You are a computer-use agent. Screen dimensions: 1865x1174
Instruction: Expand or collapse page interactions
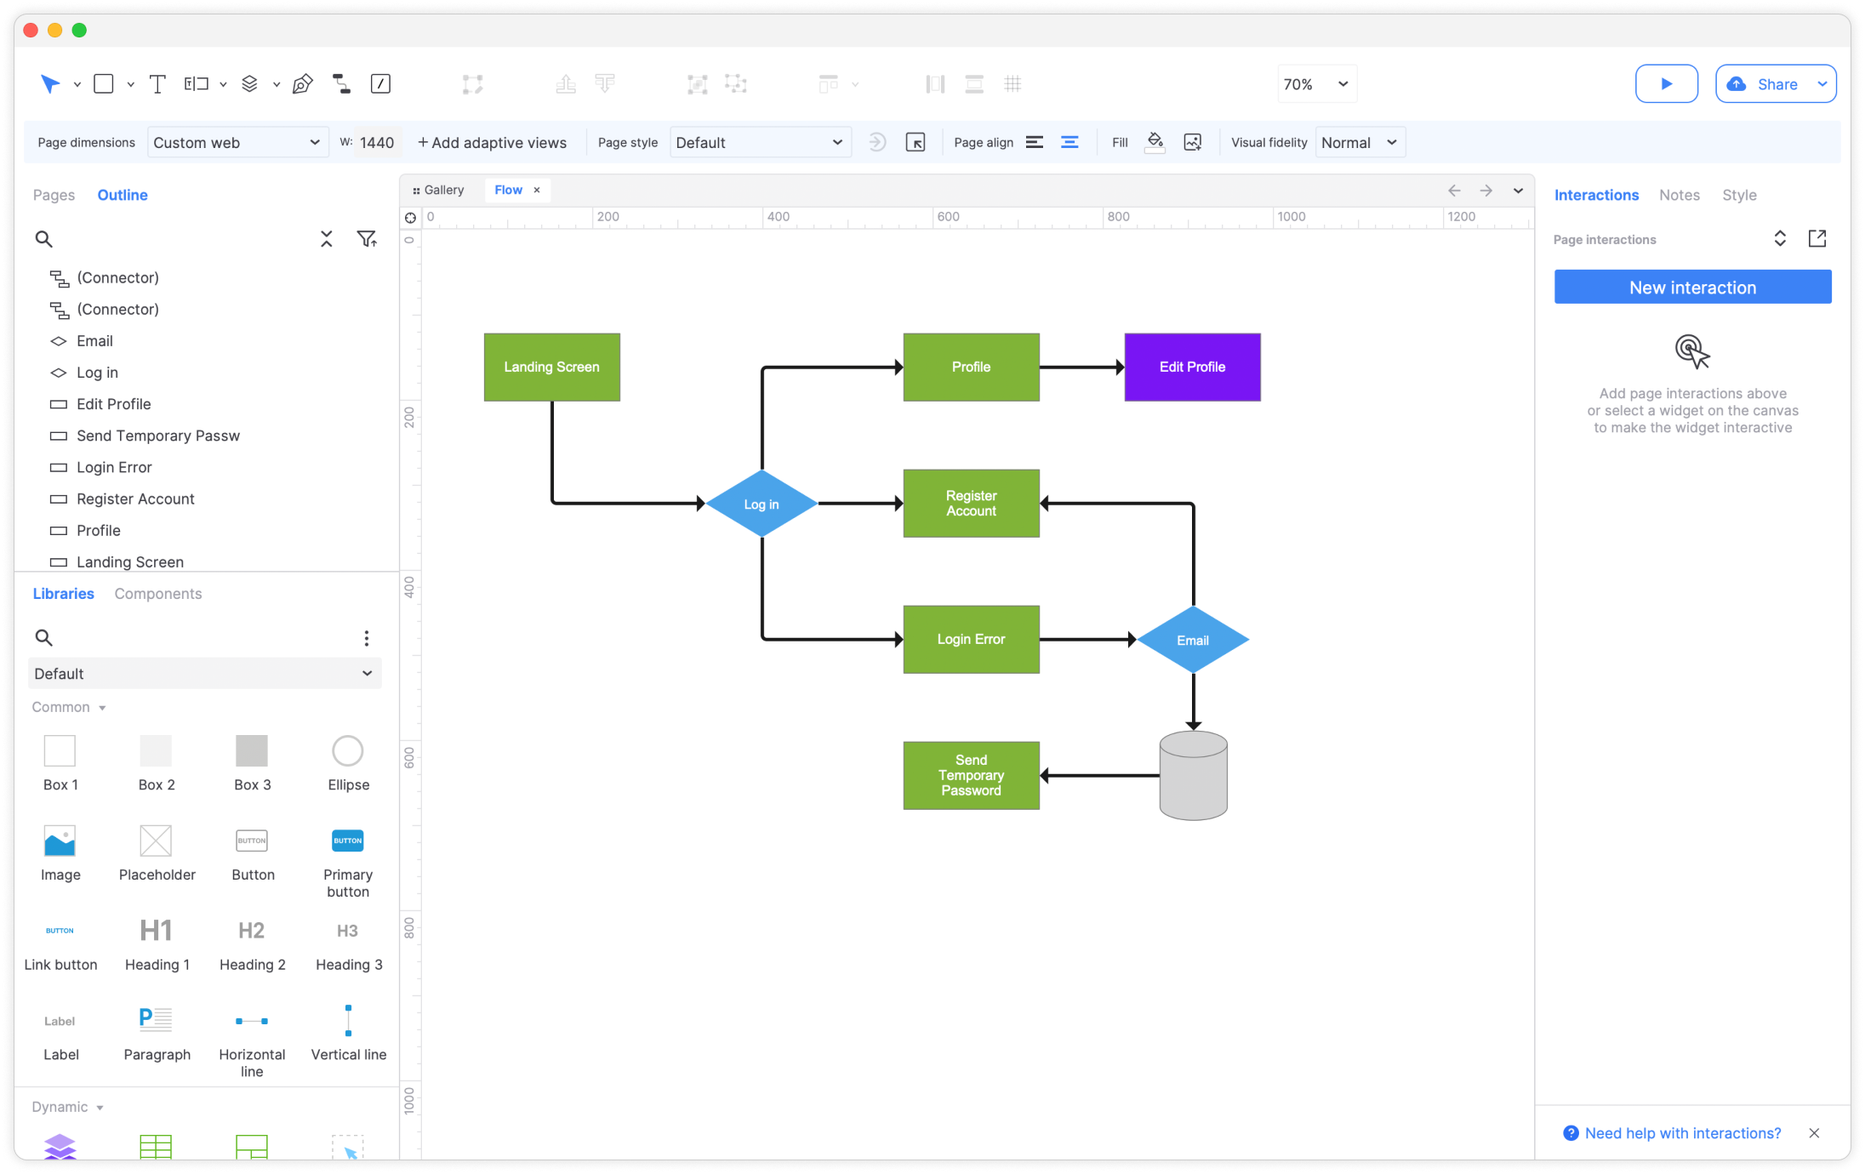[x=1780, y=238]
